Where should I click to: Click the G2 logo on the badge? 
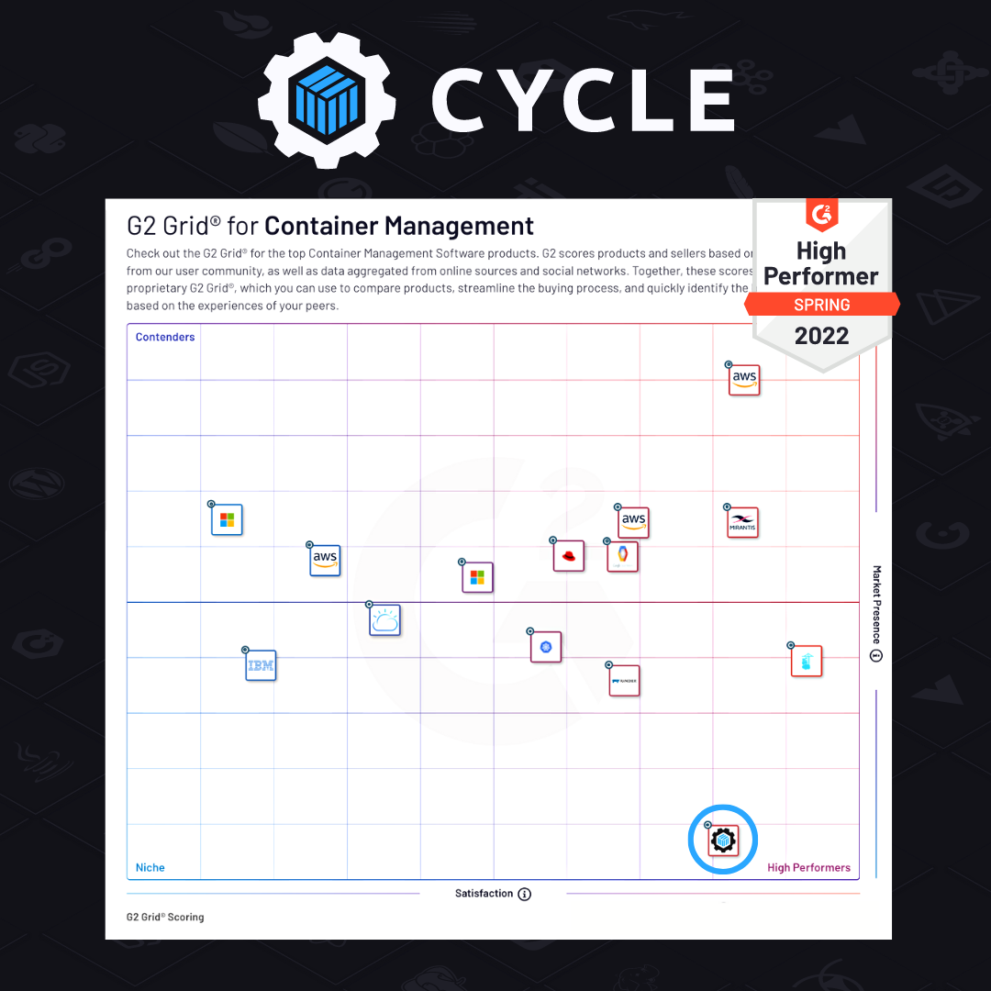[x=821, y=215]
